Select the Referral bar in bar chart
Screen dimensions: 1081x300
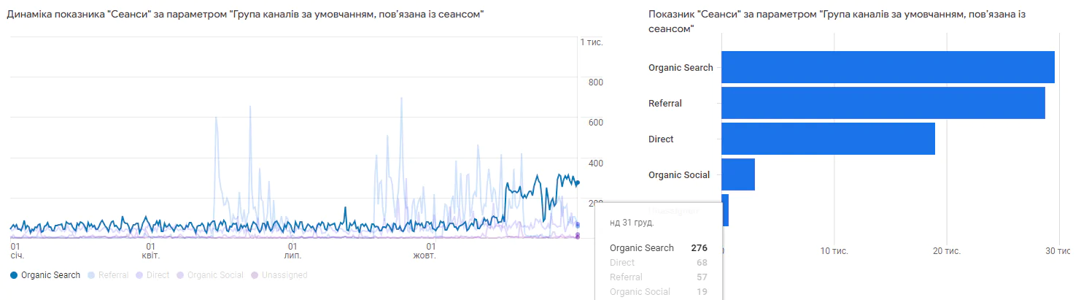click(x=883, y=103)
